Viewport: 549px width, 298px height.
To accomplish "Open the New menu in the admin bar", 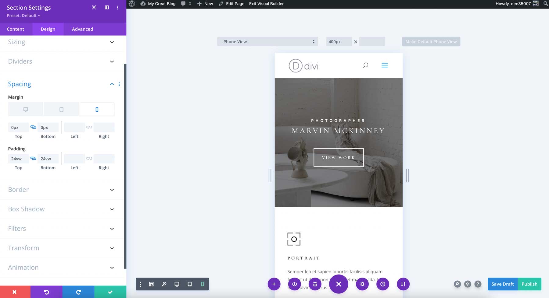I will (205, 4).
